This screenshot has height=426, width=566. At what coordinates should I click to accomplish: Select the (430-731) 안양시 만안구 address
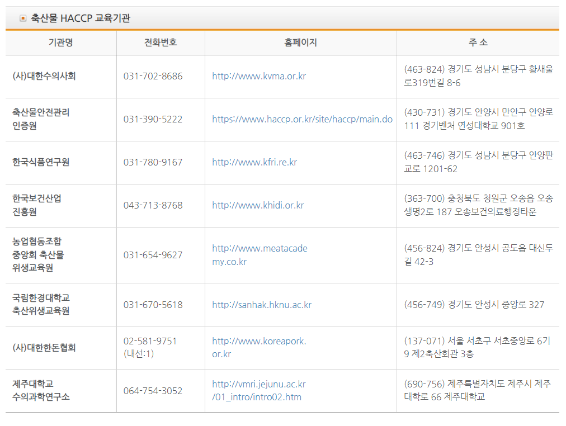(478, 119)
